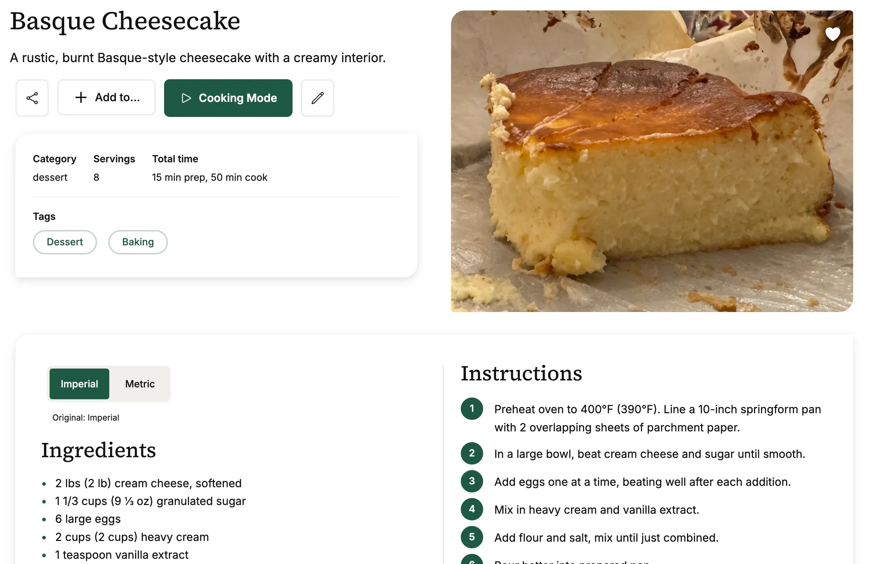The image size is (872, 564).
Task: Toggle the ingredient 6 large eggs
Action: [88, 519]
